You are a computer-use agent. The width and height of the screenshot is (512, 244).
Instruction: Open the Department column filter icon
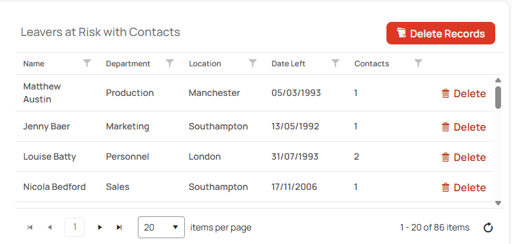click(169, 63)
